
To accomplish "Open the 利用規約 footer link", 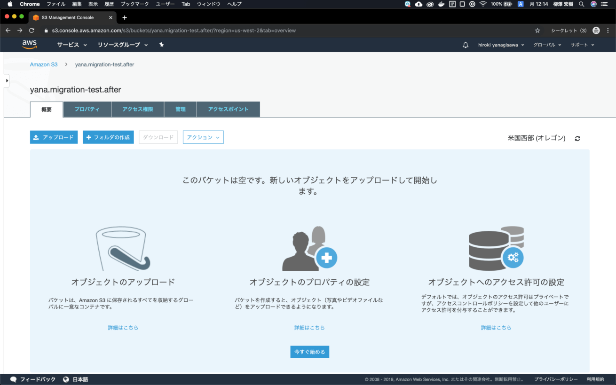I will (x=595, y=379).
